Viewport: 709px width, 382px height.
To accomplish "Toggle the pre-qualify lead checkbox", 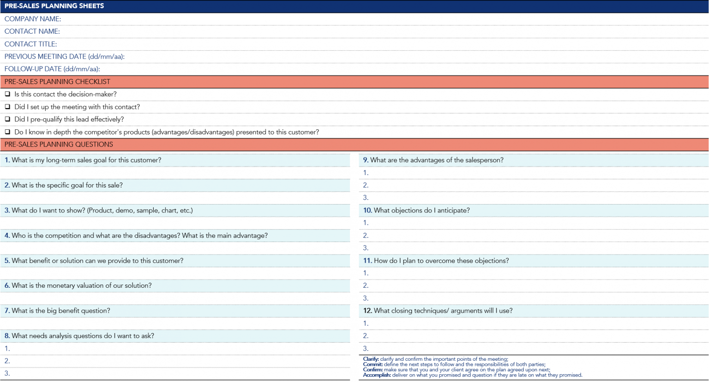I will point(7,119).
